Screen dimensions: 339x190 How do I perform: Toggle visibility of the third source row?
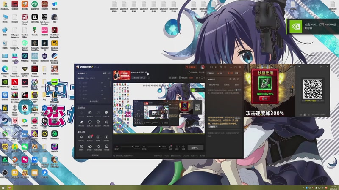click(102, 91)
